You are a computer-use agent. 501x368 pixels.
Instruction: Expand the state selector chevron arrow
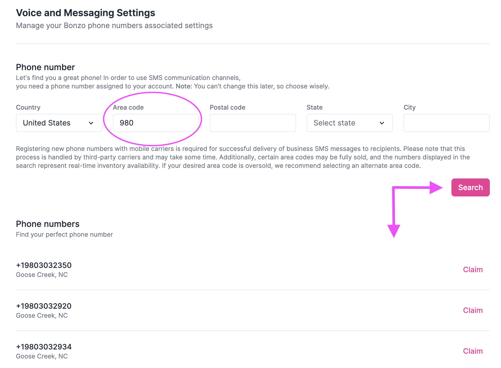[x=382, y=123]
